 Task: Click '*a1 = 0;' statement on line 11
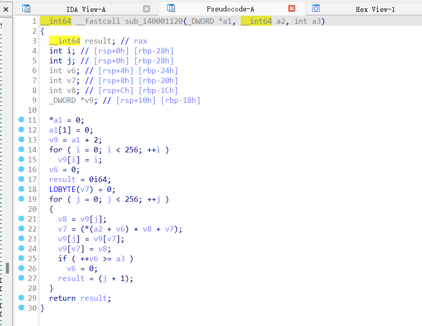click(x=67, y=120)
